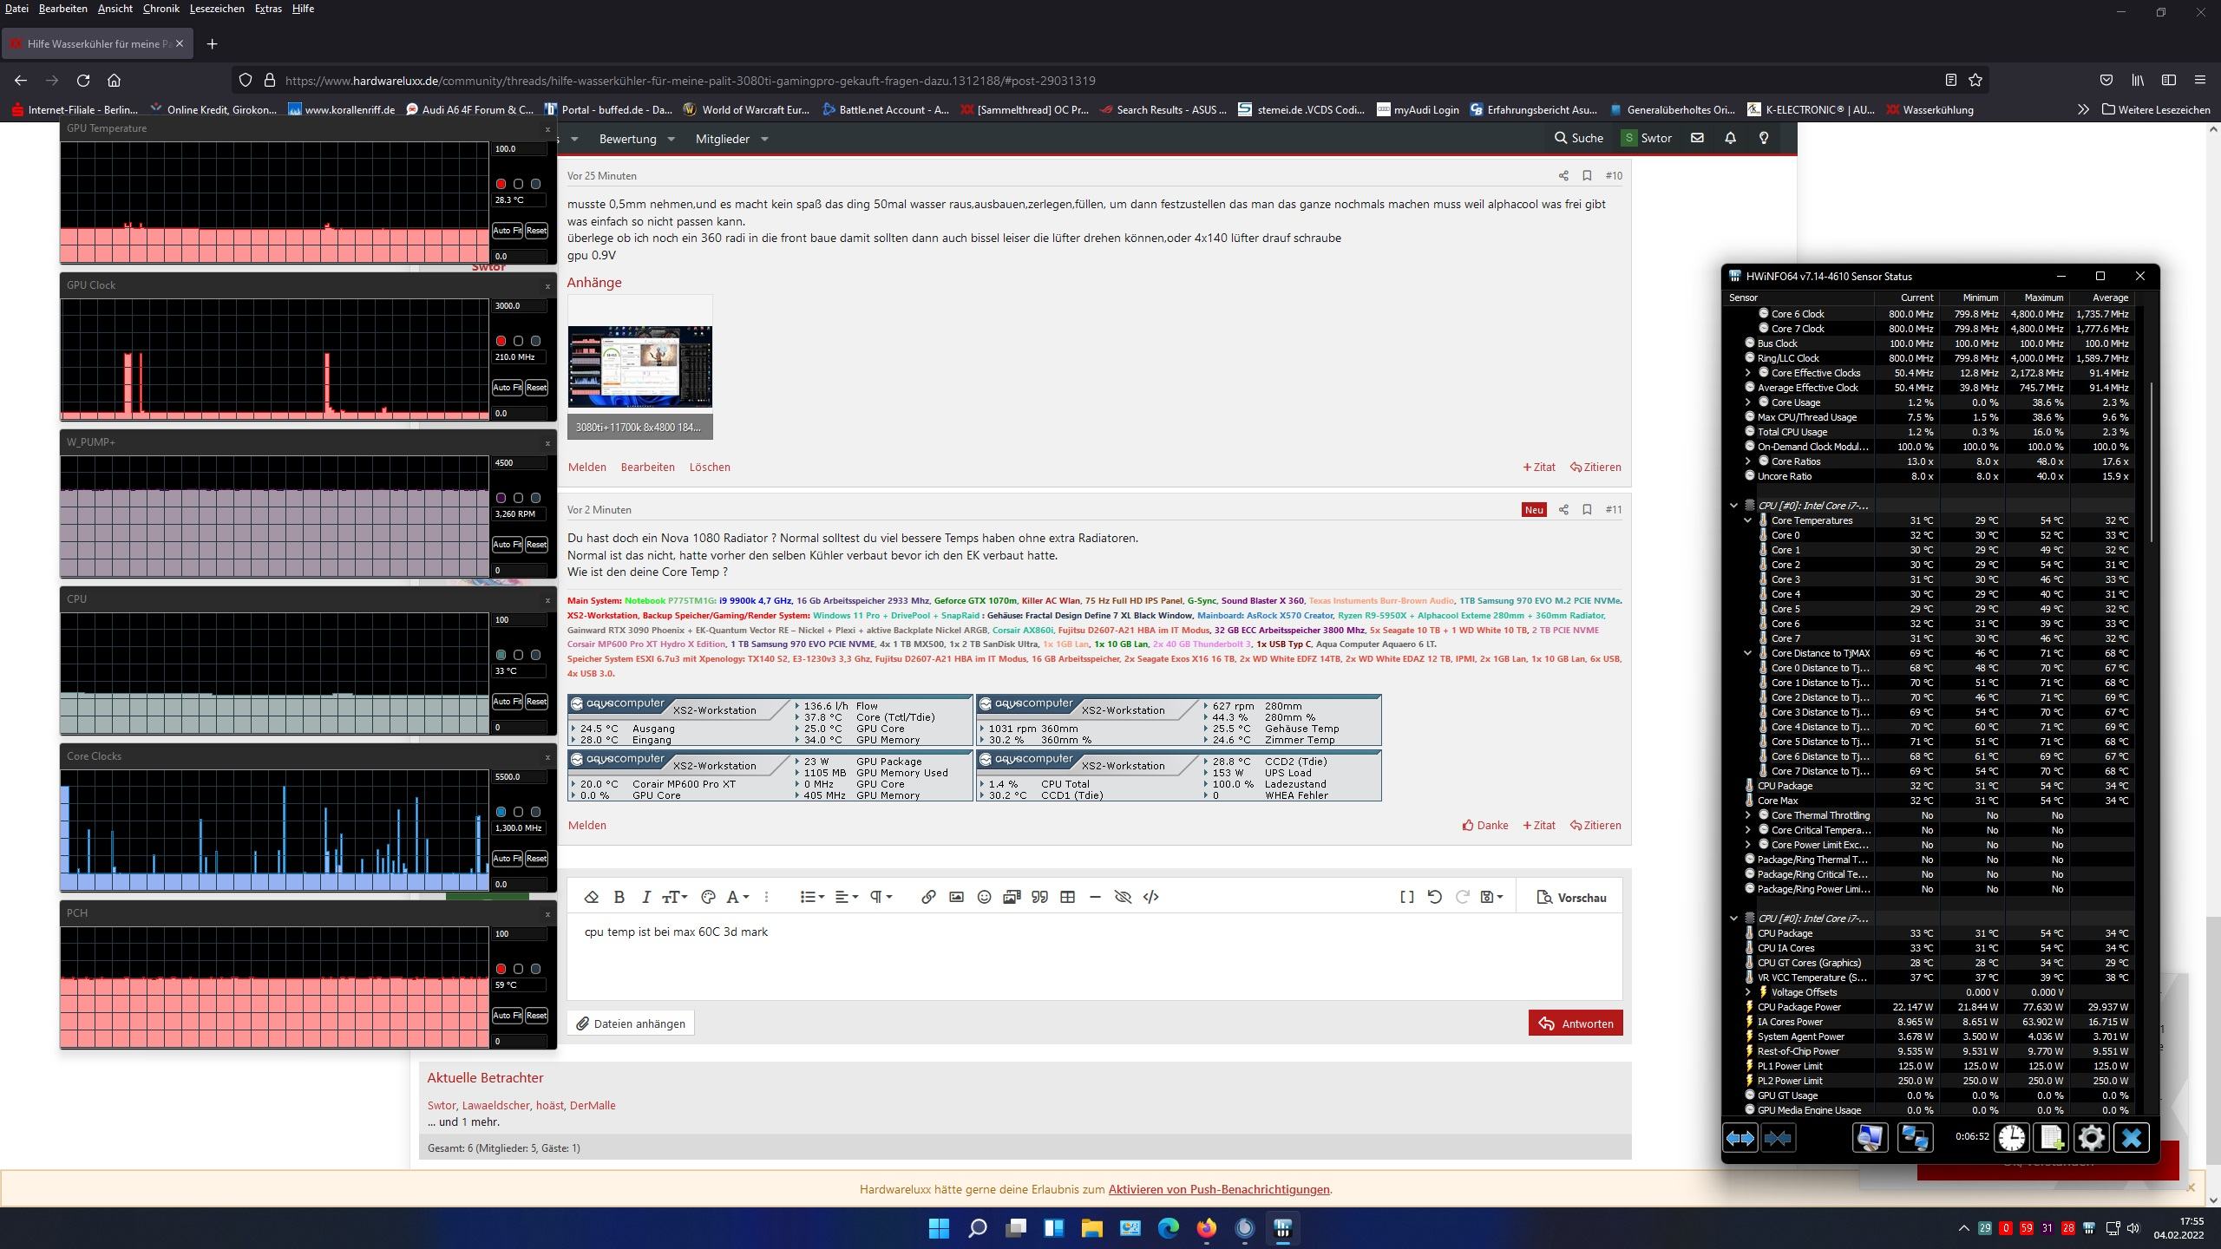Insert code block in reply editor

click(1150, 897)
